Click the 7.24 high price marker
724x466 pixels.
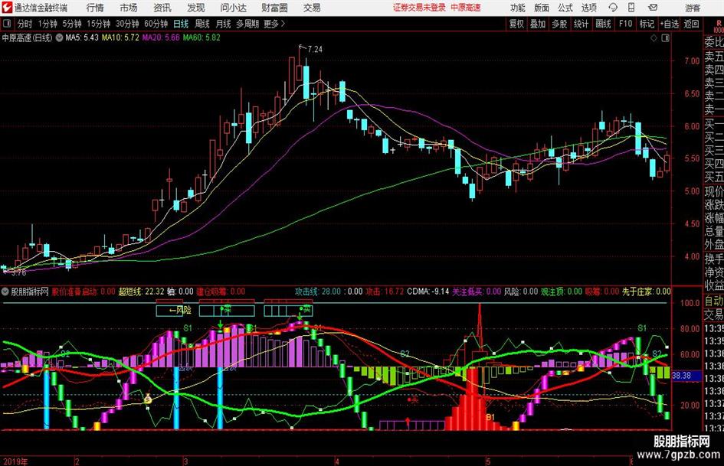tap(314, 50)
